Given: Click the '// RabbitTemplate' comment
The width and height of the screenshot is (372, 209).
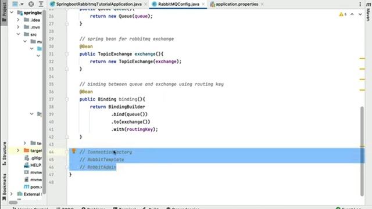Looking at the screenshot, I should click(x=102, y=160).
